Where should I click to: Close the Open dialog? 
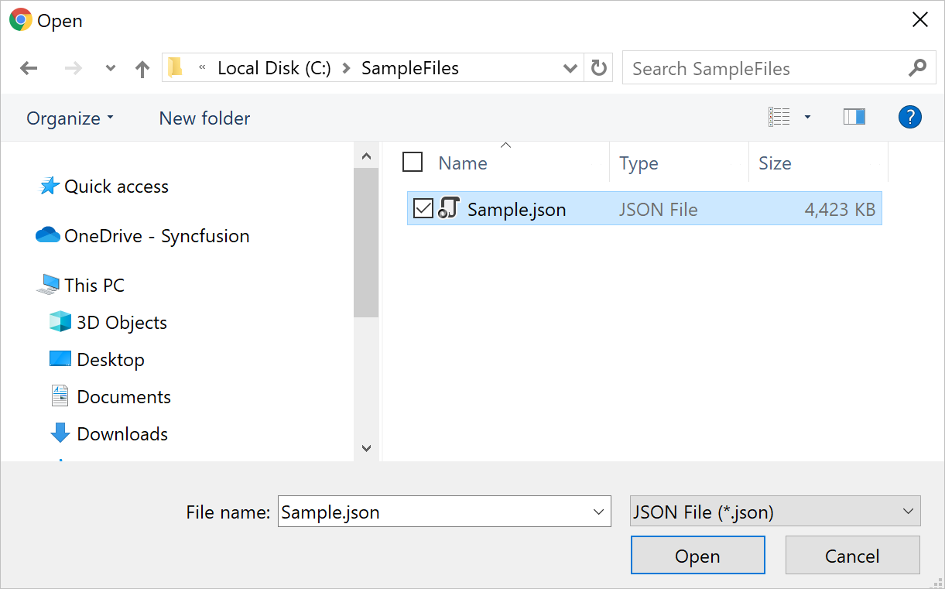(920, 20)
